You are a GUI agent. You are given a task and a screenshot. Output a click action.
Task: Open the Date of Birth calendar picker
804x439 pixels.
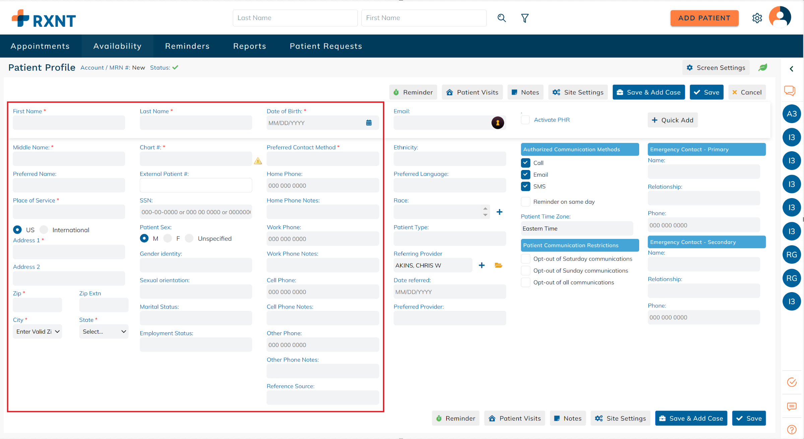369,122
